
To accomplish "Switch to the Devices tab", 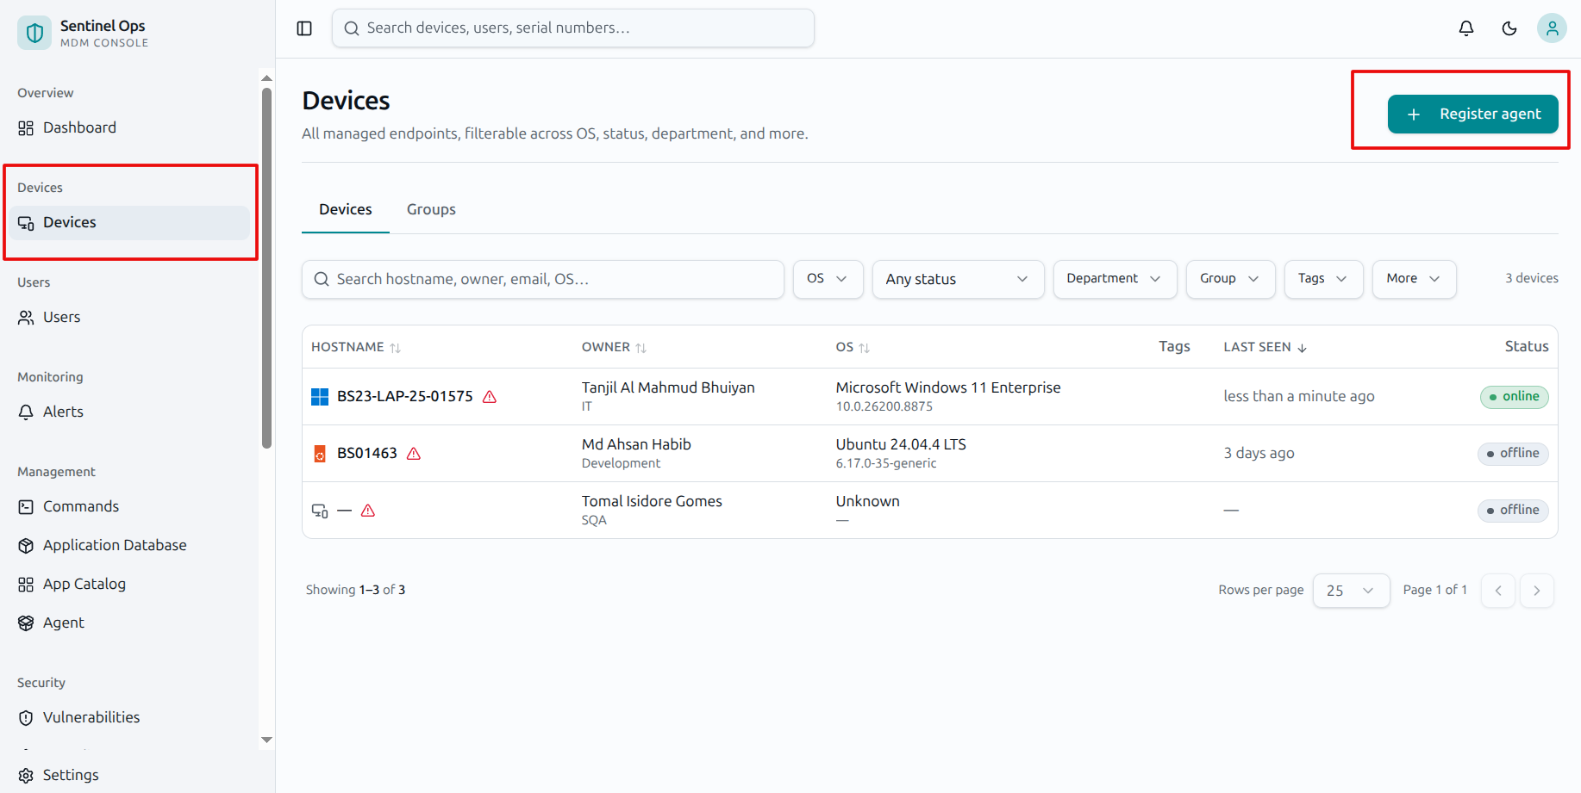I will pos(346,209).
